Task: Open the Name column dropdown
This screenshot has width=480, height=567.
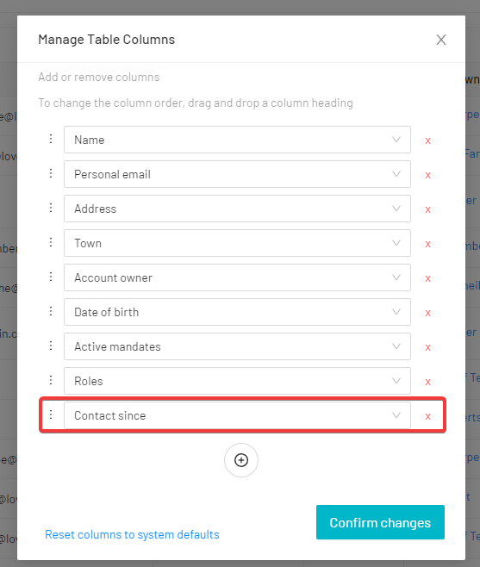Action: (x=237, y=140)
